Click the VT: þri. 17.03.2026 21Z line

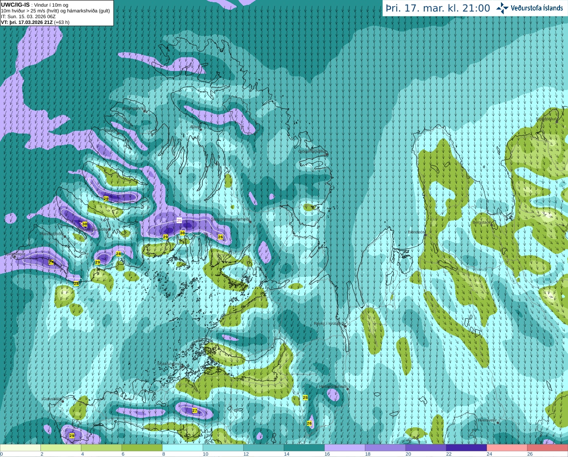(35, 22)
